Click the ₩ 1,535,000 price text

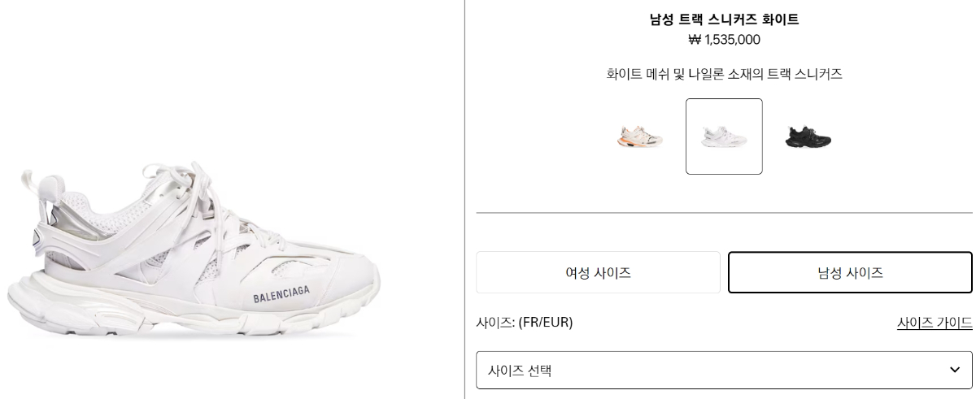tap(724, 40)
